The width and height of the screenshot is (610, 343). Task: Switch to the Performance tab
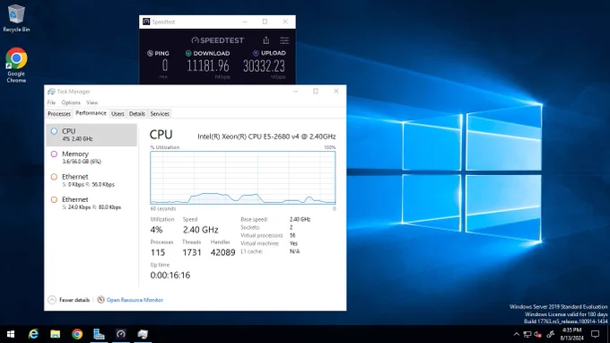[x=91, y=113]
